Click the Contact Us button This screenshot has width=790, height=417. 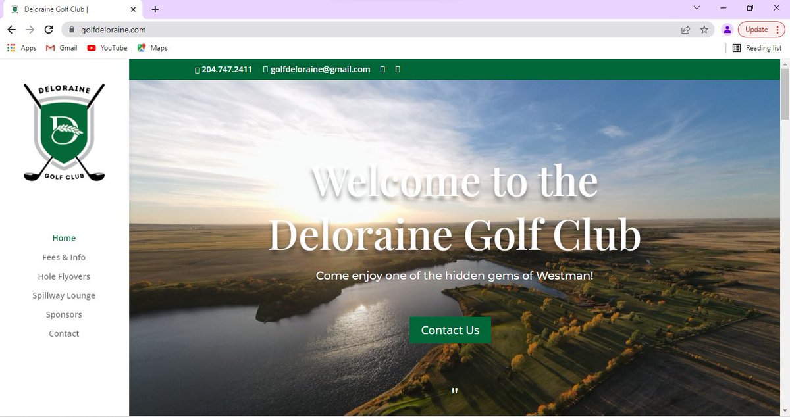450,330
